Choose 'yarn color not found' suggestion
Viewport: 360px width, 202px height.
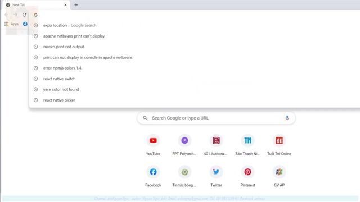pos(194,89)
